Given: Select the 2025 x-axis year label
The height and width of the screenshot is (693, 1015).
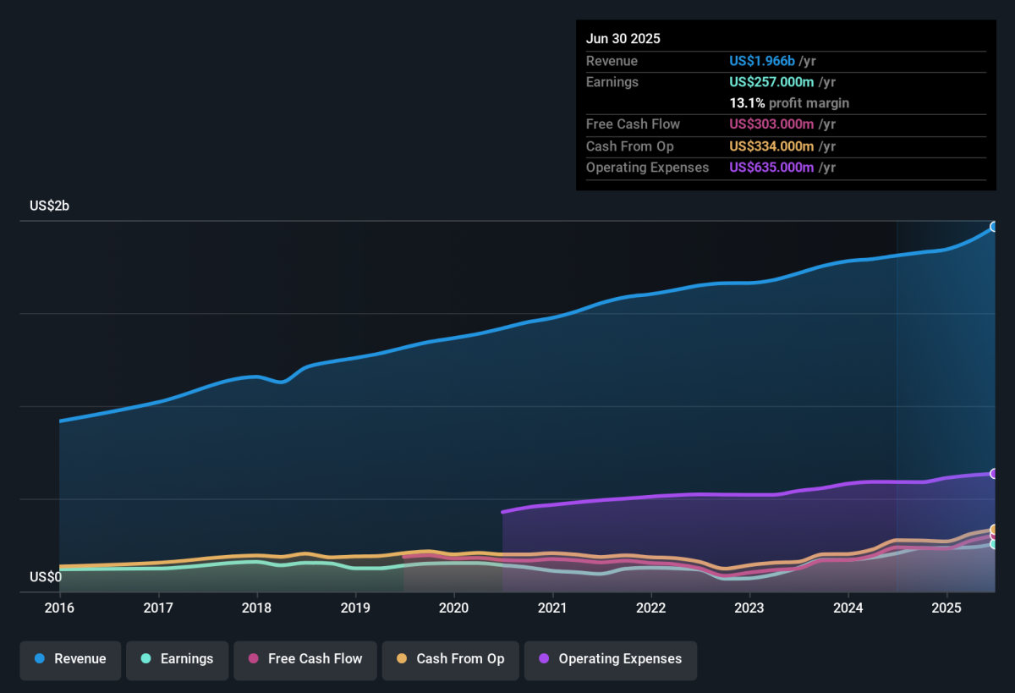Looking at the screenshot, I should [946, 608].
